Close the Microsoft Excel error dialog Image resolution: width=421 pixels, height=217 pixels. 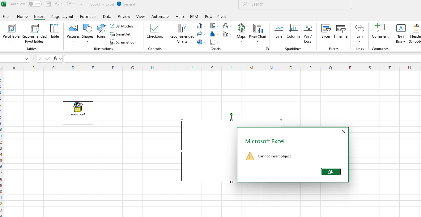(x=343, y=132)
